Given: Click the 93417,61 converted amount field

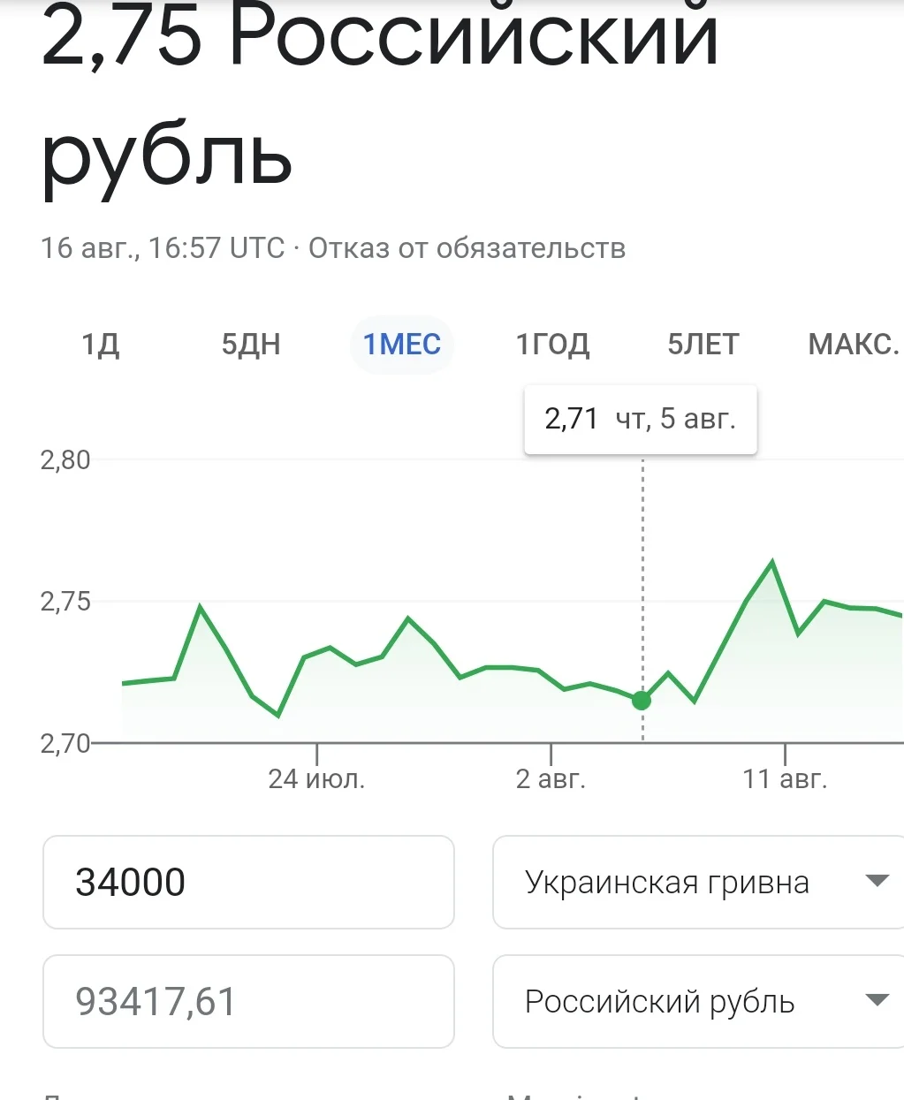Looking at the screenshot, I should coord(248,1001).
